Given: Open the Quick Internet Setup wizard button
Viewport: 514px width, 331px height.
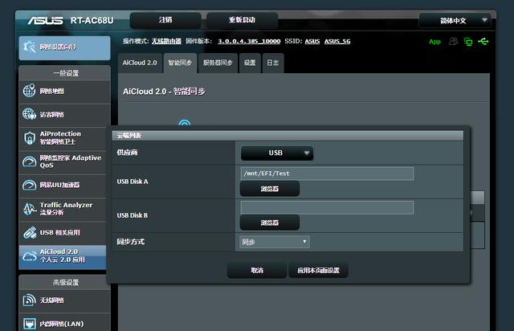Looking at the screenshot, I should pyautogui.click(x=64, y=48).
